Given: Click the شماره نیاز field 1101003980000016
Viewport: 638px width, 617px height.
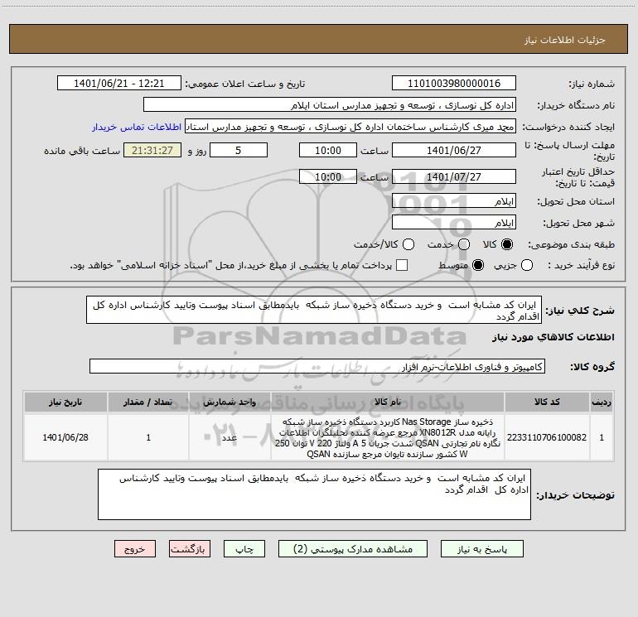Looking at the screenshot, I should click(454, 83).
